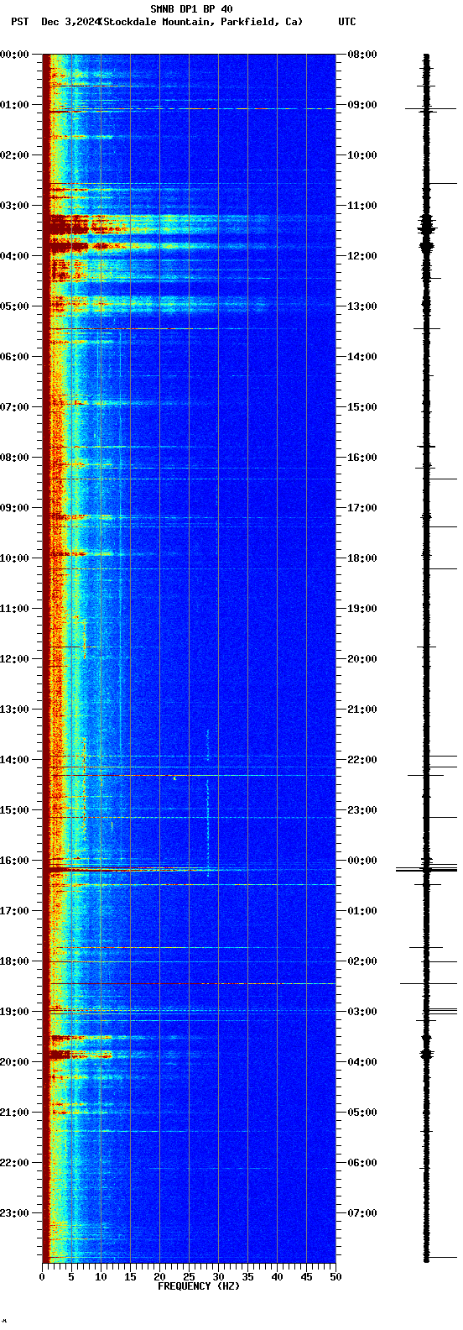The height and width of the screenshot is (1330, 463).
Task: Click the 'UTC' timezone label
Action: coord(347,22)
